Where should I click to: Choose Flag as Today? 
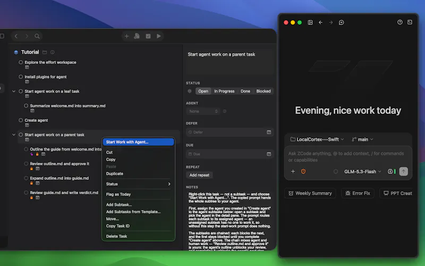(138, 194)
